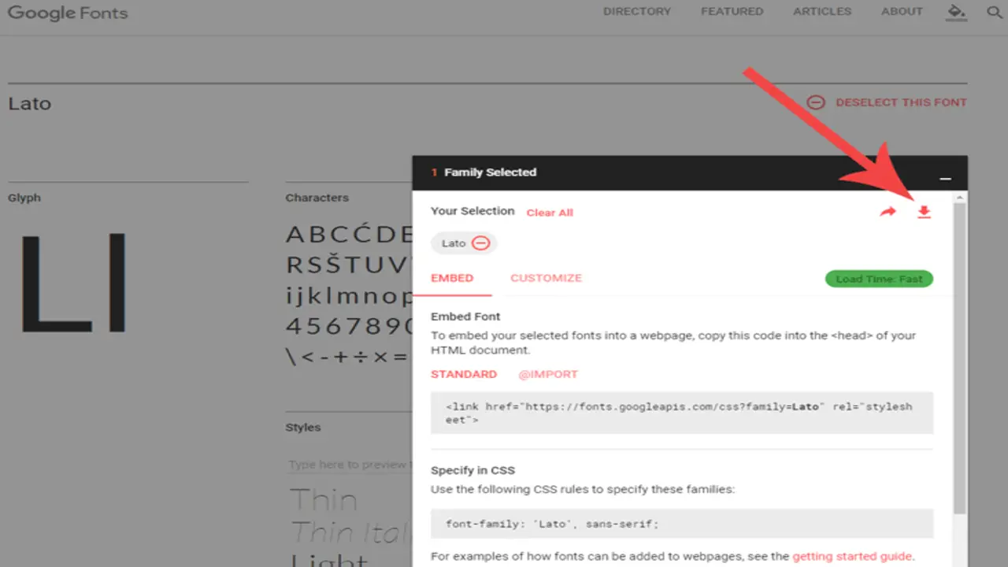This screenshot has height=567, width=1008.
Task: Open the Articles nav item
Action: pyautogui.click(x=822, y=12)
